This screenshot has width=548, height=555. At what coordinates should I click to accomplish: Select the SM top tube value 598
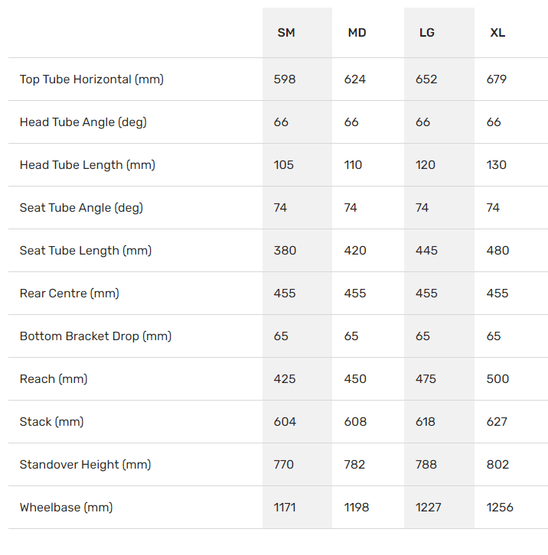point(284,80)
